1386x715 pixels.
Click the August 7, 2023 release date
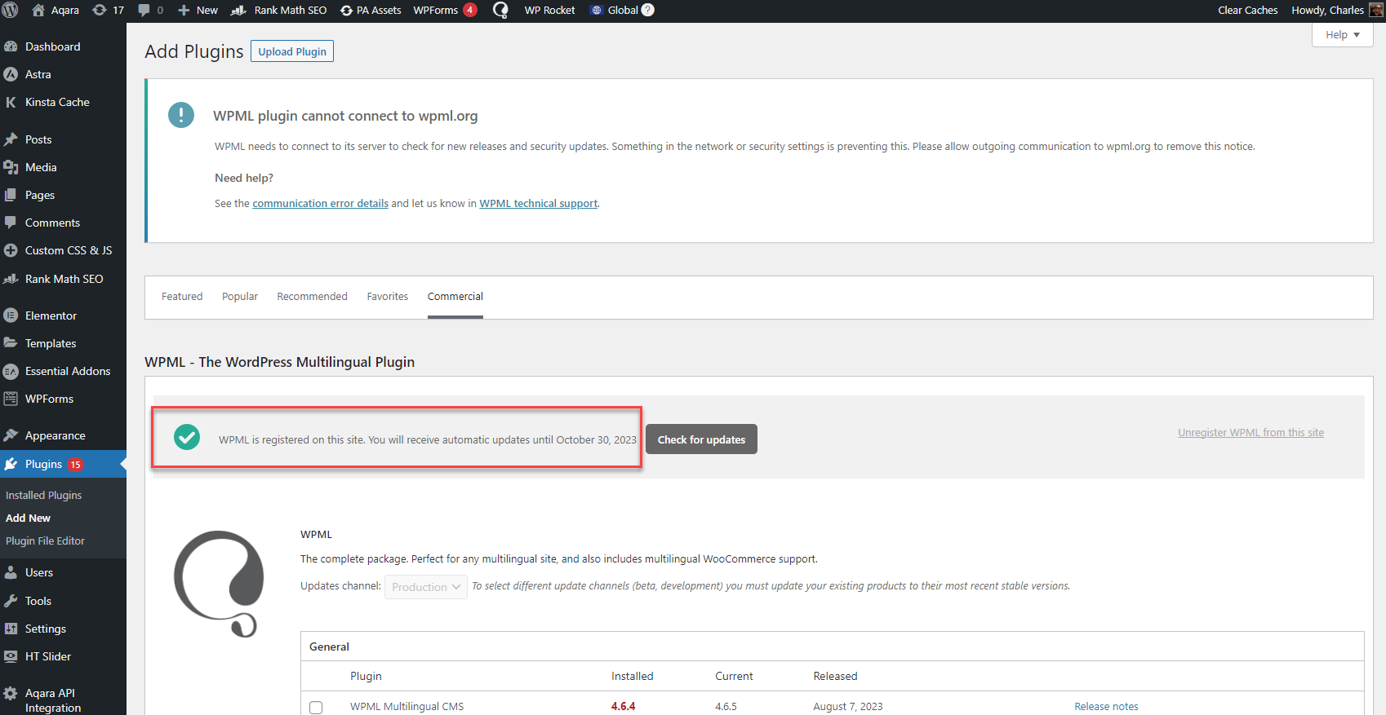pyautogui.click(x=847, y=707)
